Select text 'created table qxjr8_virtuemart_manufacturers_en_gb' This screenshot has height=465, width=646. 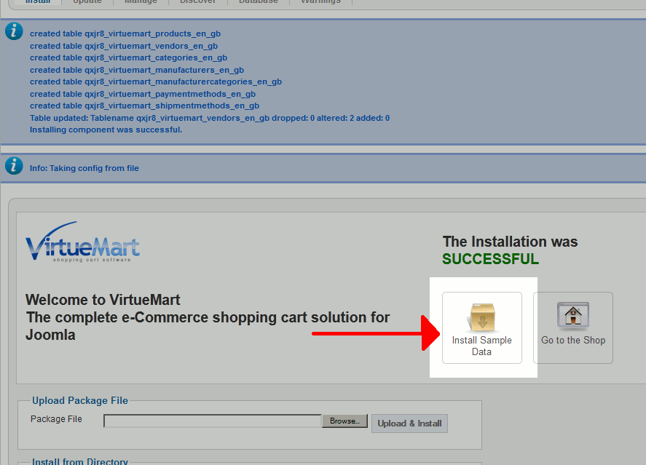point(137,70)
